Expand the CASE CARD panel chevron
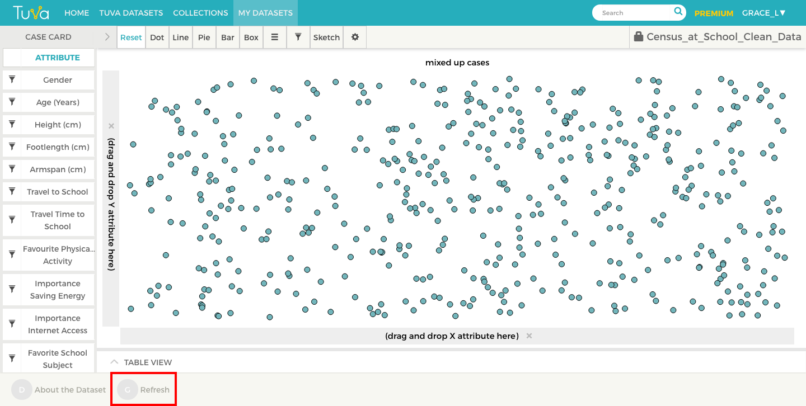 pyautogui.click(x=106, y=36)
